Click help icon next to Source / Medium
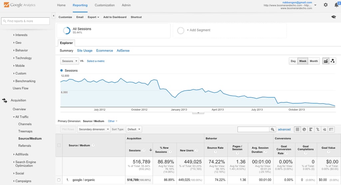Screen dimensions: 341x185 coord(93,145)
